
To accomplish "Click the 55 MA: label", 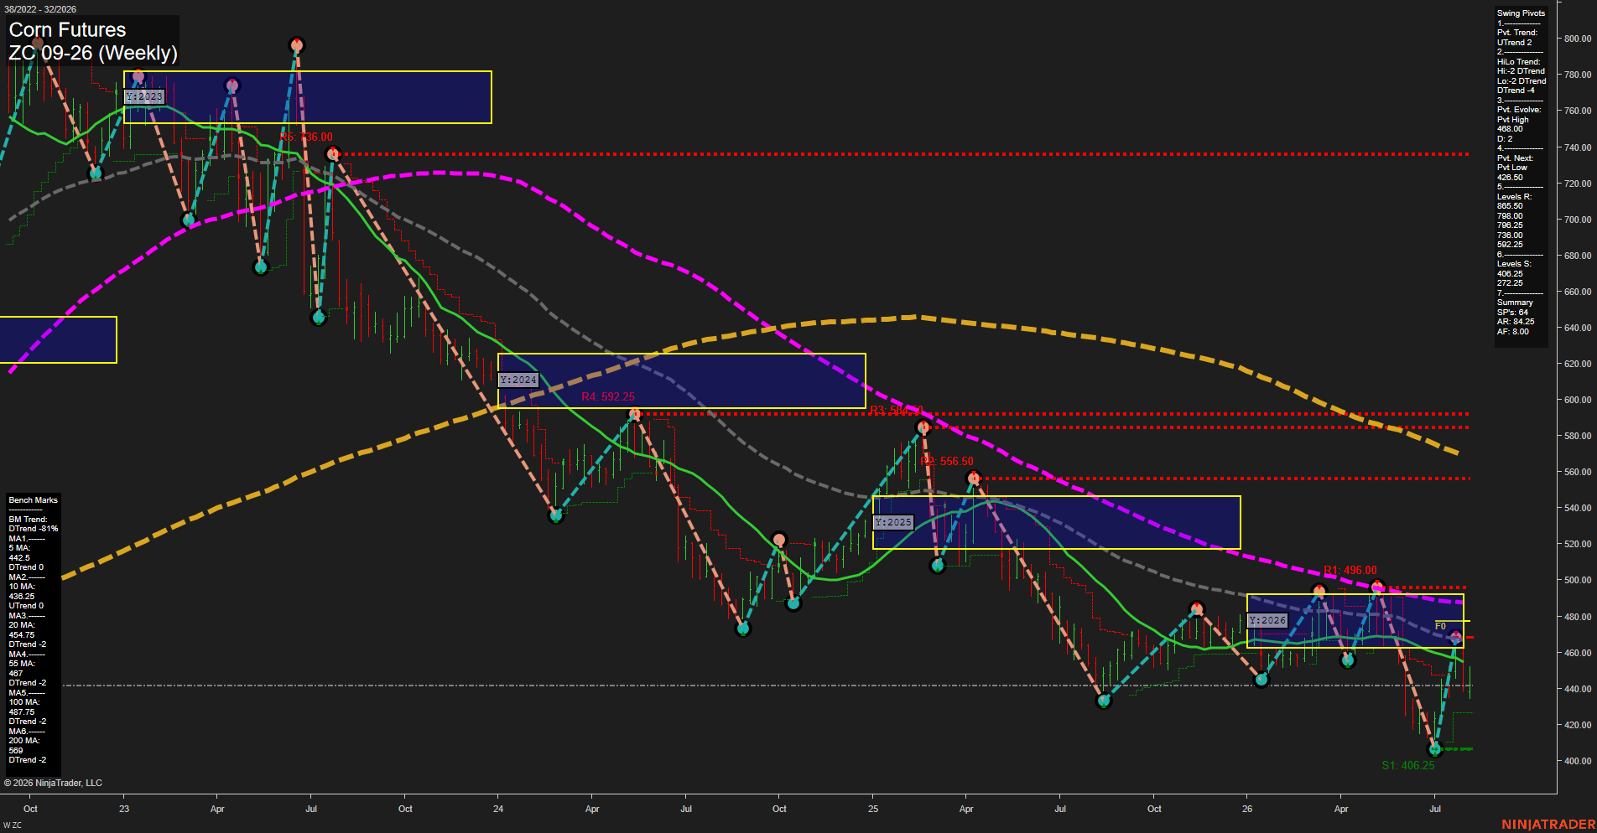I will [21, 664].
